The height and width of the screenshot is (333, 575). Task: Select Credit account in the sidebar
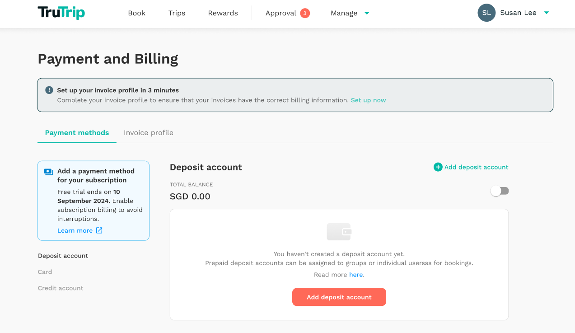pos(61,288)
